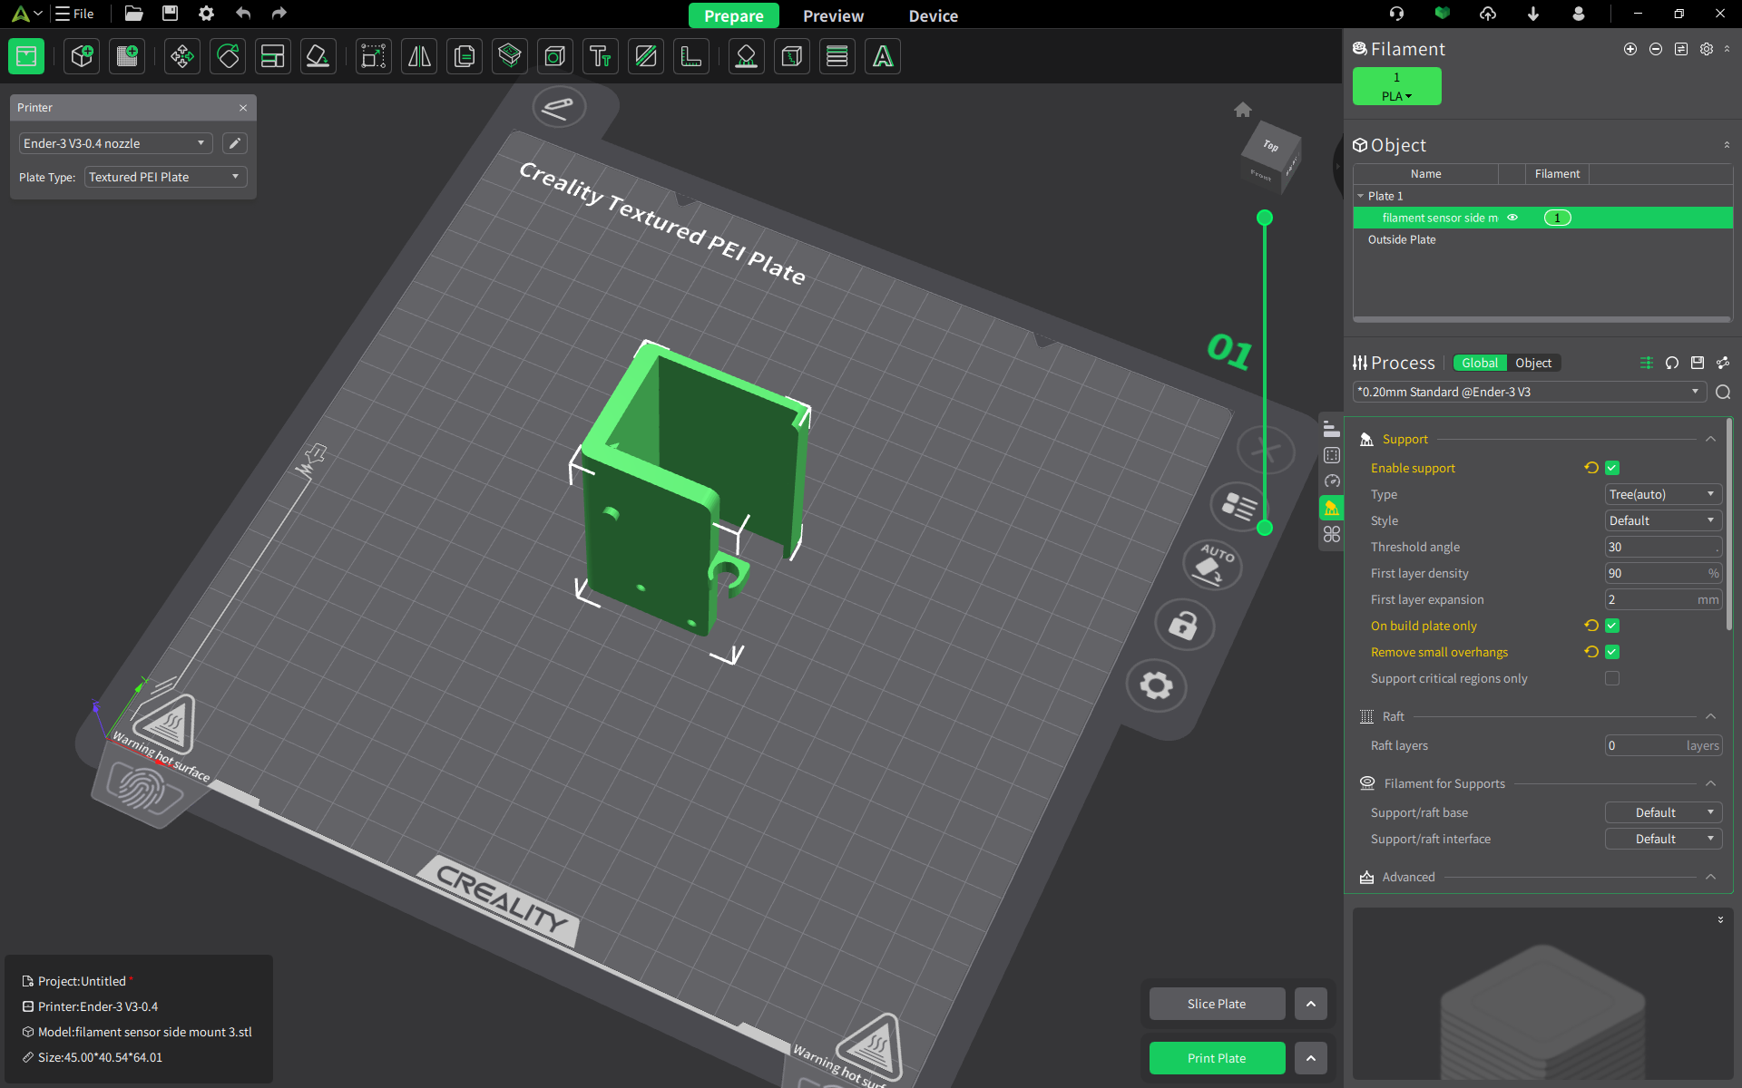Open the Plate Type dropdown
This screenshot has height=1088, width=1742.
click(x=165, y=177)
